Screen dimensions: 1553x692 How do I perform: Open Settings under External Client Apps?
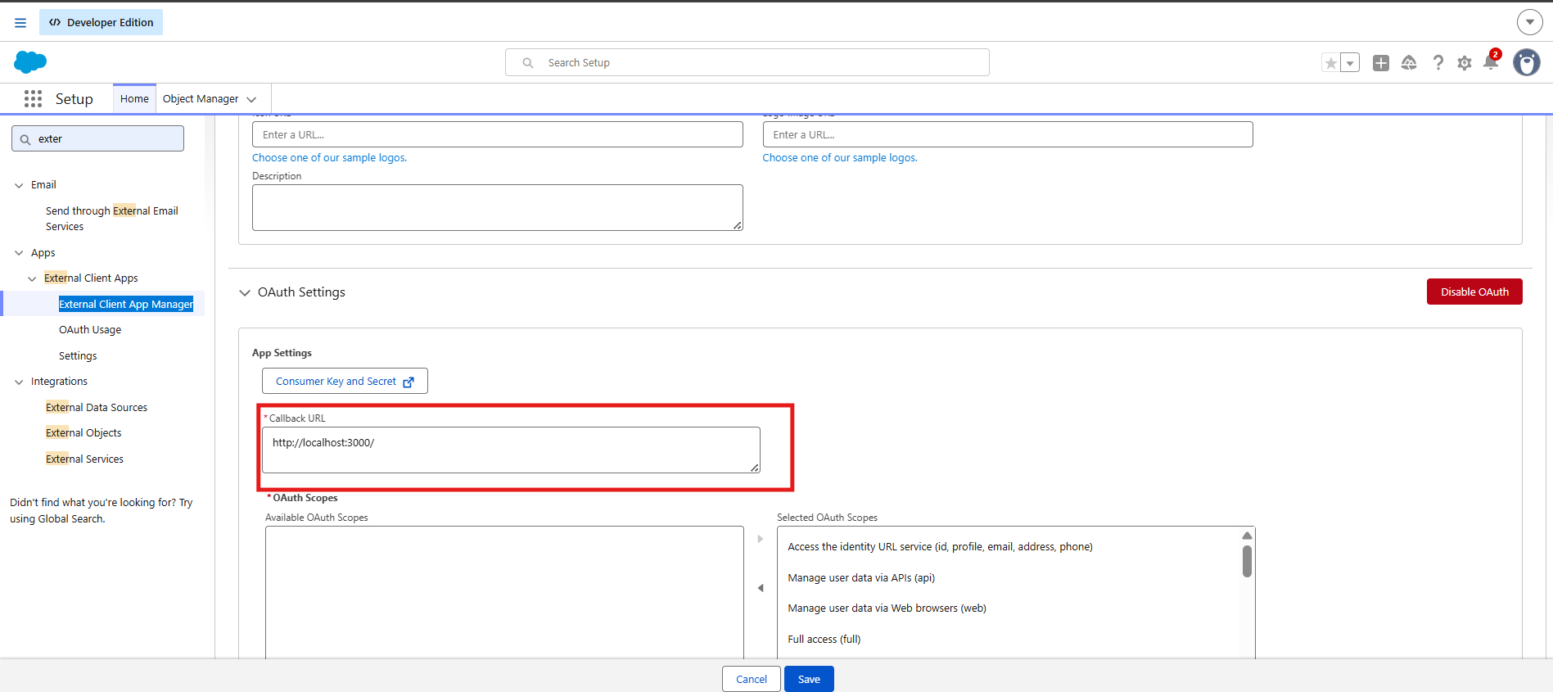78,355
